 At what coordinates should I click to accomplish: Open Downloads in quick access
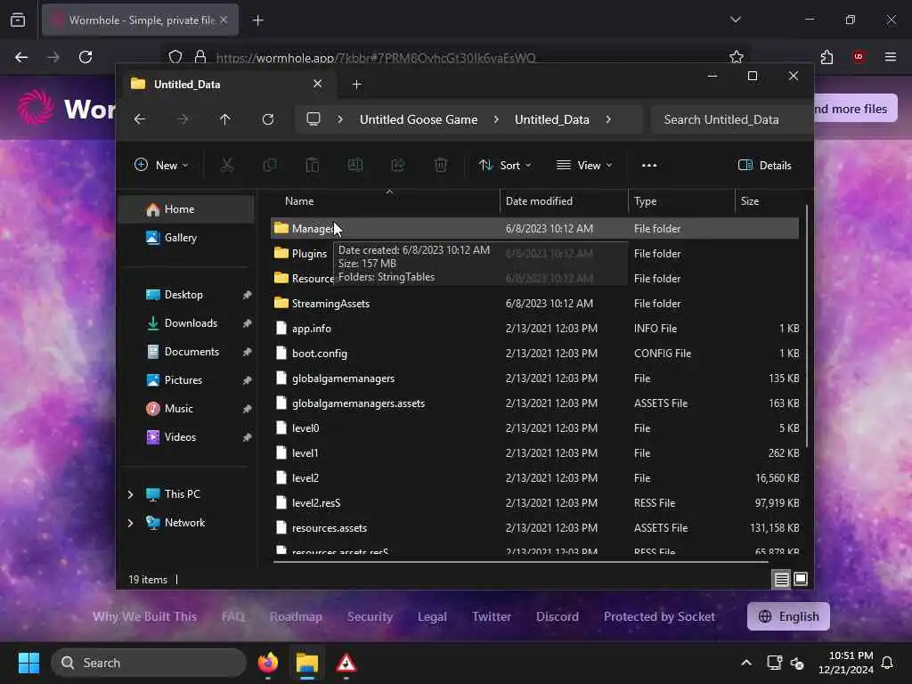187,322
